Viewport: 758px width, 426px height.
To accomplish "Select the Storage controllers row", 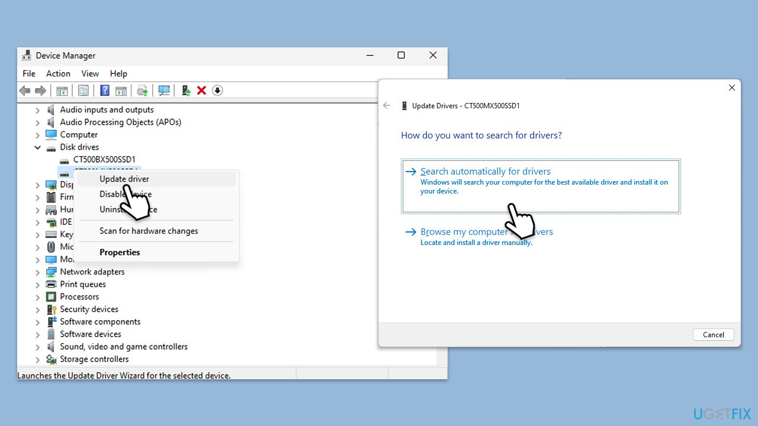I will [94, 359].
